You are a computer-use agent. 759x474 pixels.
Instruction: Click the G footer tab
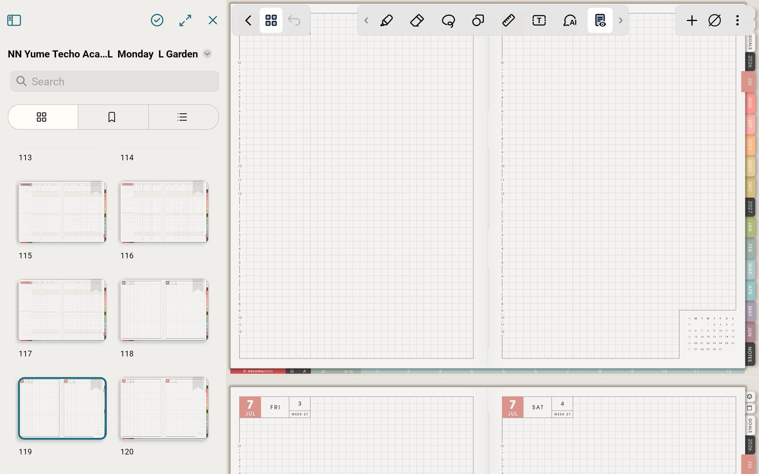(292, 371)
